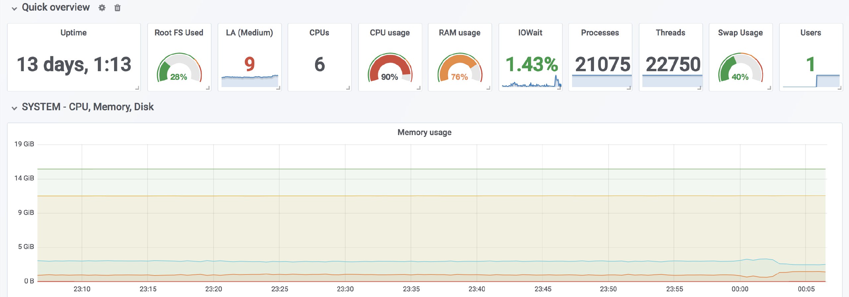Collapse the Quick overview row chevron
The image size is (849, 297).
14,9
